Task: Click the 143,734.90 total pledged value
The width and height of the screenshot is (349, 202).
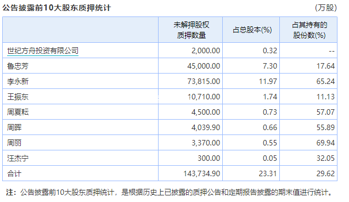Action: [201, 173]
